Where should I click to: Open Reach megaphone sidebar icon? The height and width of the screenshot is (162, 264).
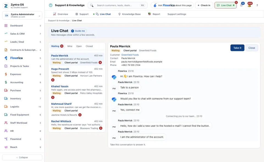[6, 147]
